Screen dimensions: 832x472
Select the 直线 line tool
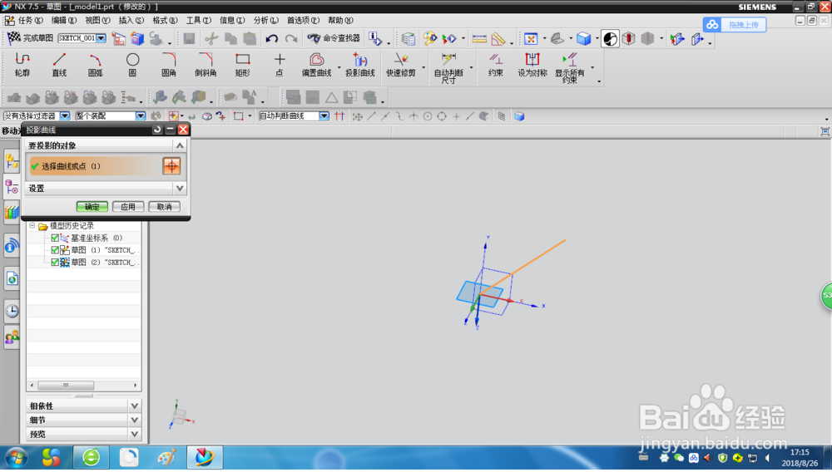pos(59,65)
